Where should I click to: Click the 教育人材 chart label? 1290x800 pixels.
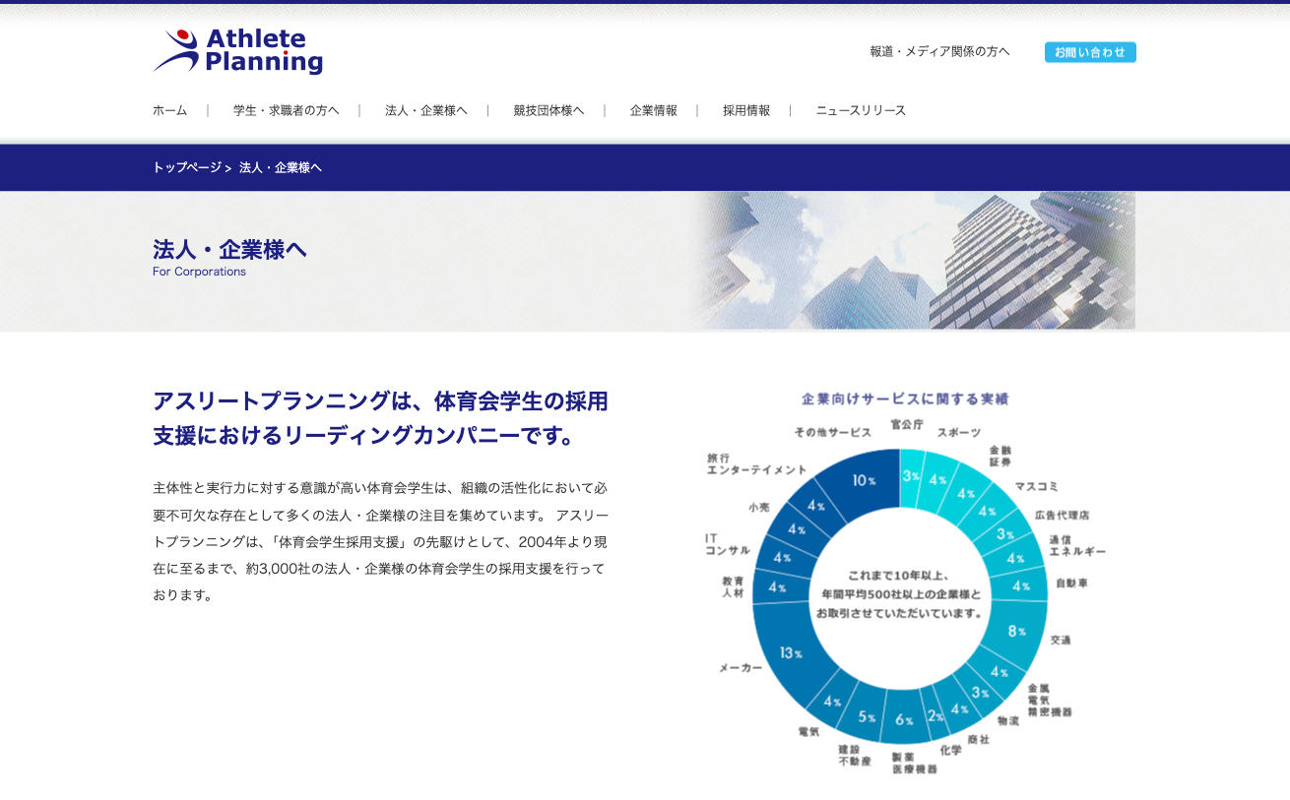(x=734, y=587)
